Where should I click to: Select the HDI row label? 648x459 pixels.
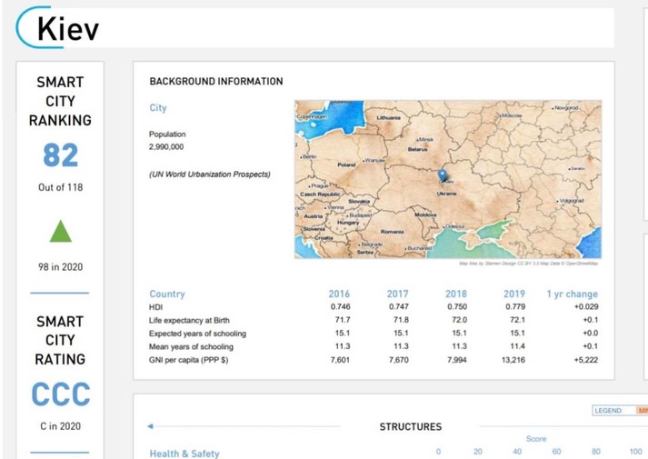[x=157, y=307]
